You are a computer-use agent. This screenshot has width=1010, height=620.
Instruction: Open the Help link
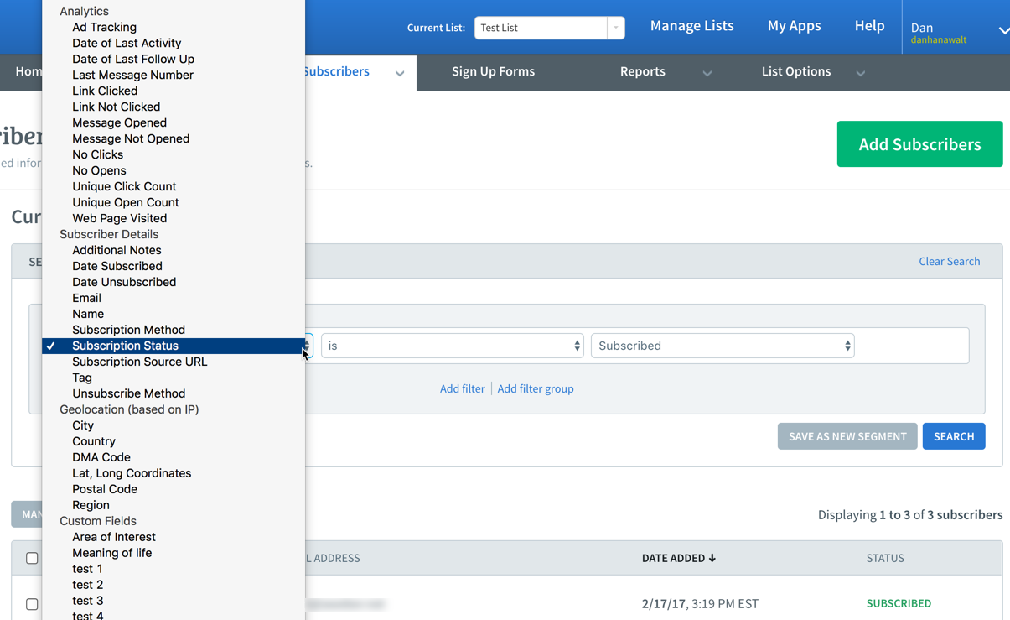tap(869, 26)
